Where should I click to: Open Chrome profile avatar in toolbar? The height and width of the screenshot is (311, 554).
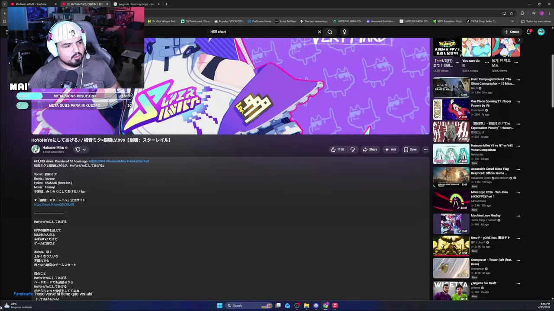tap(541, 13)
